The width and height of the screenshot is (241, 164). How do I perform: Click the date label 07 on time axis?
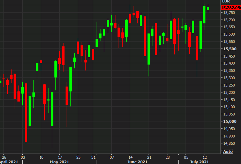click(x=112, y=157)
